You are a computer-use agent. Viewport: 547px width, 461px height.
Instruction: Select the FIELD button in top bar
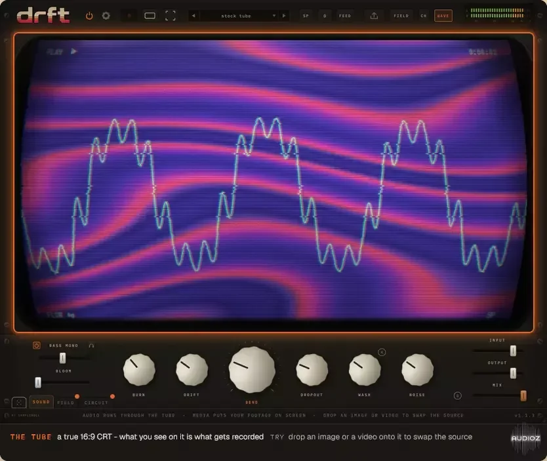click(x=401, y=16)
